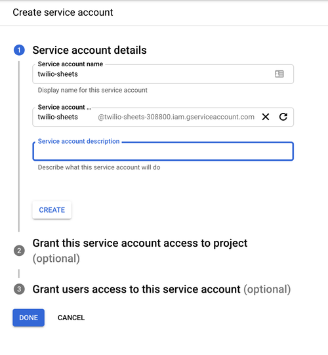Regenerate the service account ID using refresh icon
Image resolution: width=328 pixels, height=355 pixels.
[283, 117]
